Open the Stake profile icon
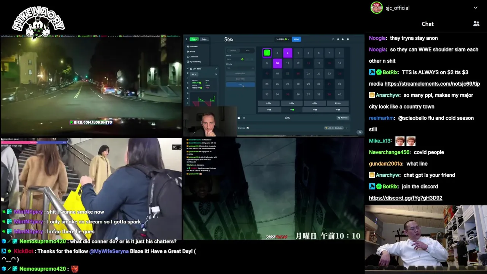487x274 pixels. point(338,39)
